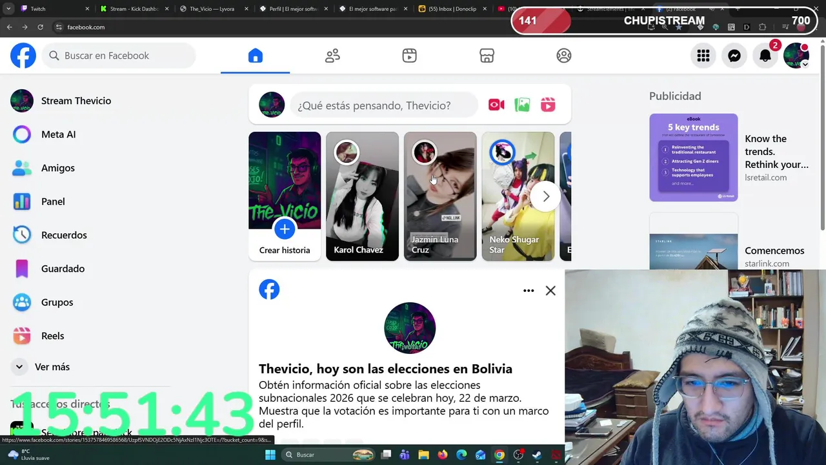Click ¿Qué estás pensando, Thevicio? post box
The image size is (826, 465).
point(384,105)
